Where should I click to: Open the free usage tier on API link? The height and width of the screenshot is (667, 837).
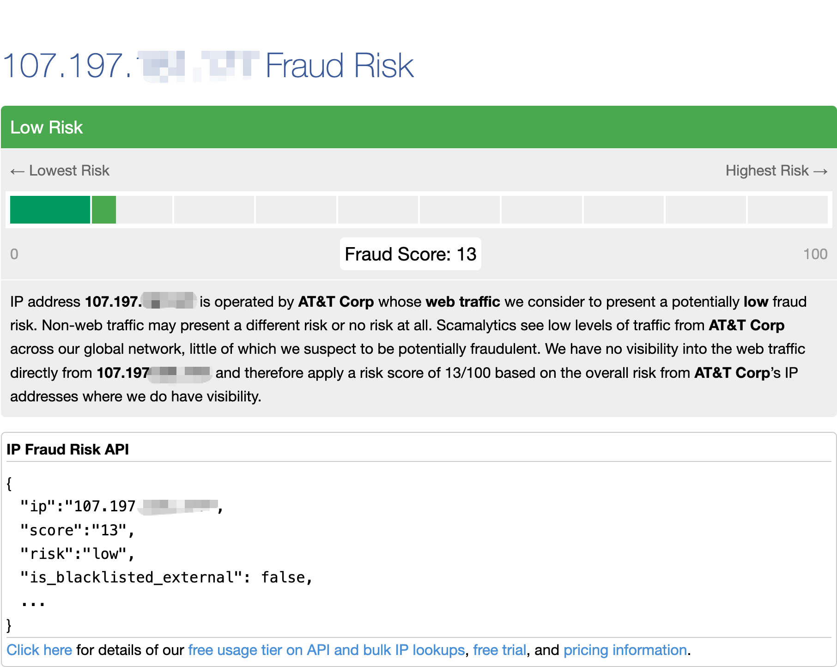[x=326, y=650]
